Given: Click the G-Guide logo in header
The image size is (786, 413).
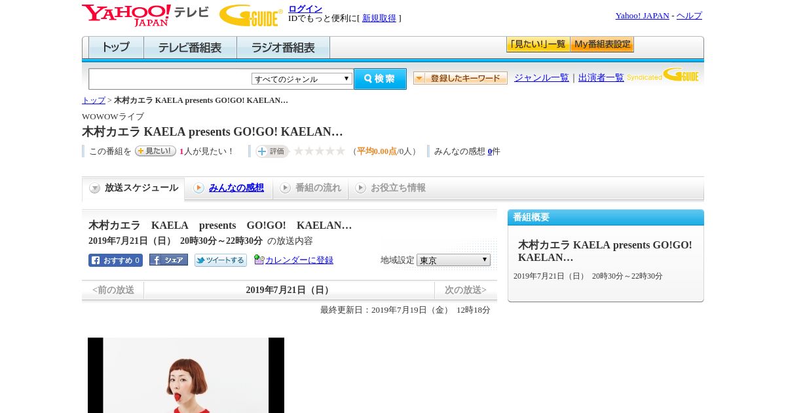Looking at the screenshot, I should 250,15.
